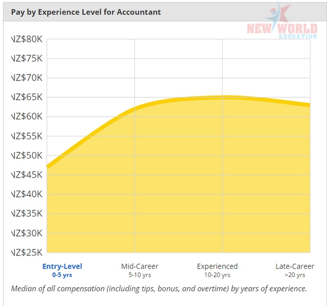Image resolution: width=327 pixels, height=306 pixels.
Task: Click the NZ$35K axis label
Action: click(27, 214)
